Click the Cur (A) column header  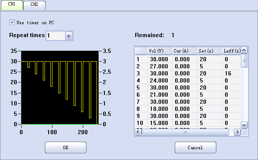point(185,51)
